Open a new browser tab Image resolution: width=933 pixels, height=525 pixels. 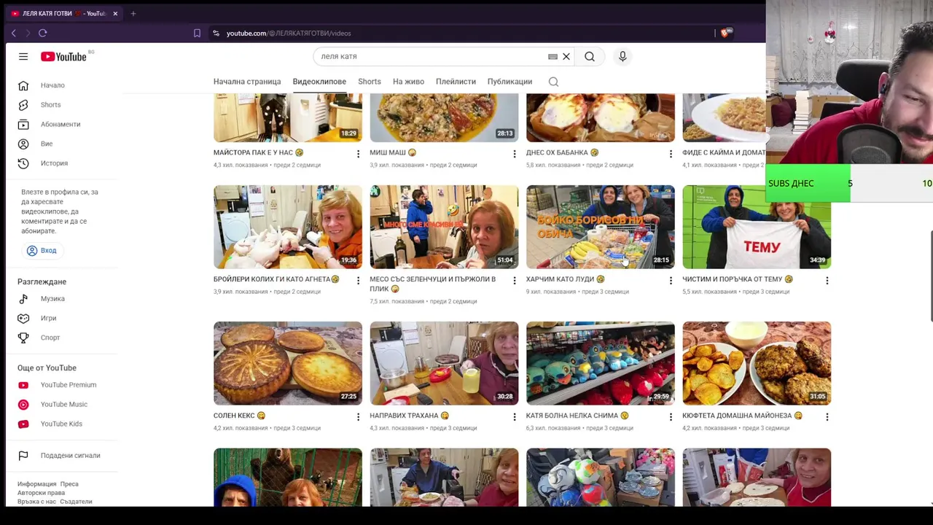pos(133,13)
